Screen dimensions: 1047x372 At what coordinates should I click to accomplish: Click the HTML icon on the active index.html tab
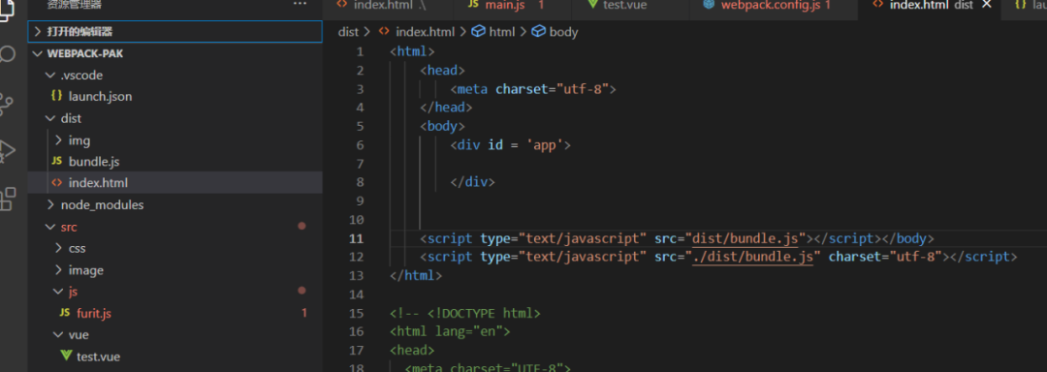(878, 4)
